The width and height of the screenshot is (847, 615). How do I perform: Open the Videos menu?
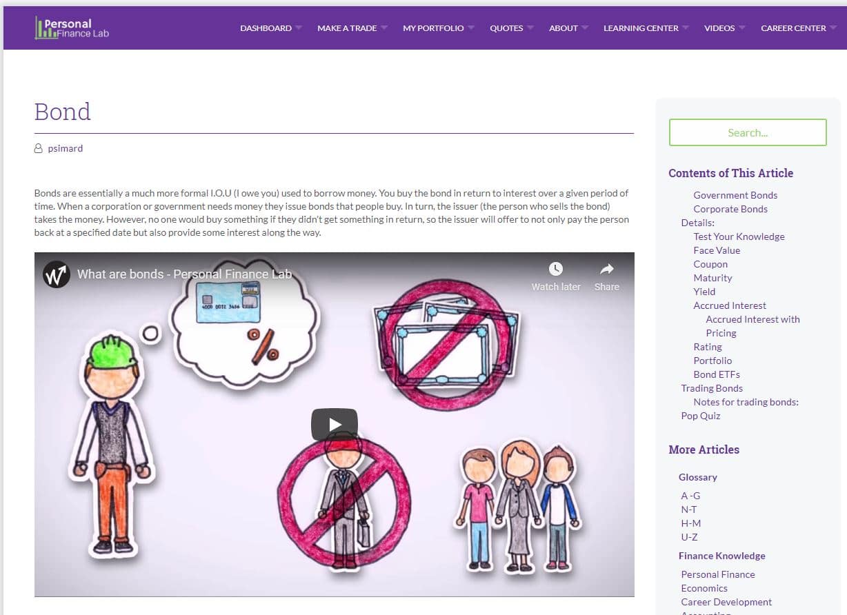pyautogui.click(x=719, y=28)
